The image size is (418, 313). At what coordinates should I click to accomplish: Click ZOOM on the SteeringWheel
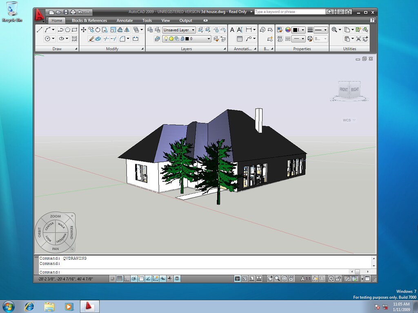click(x=56, y=216)
